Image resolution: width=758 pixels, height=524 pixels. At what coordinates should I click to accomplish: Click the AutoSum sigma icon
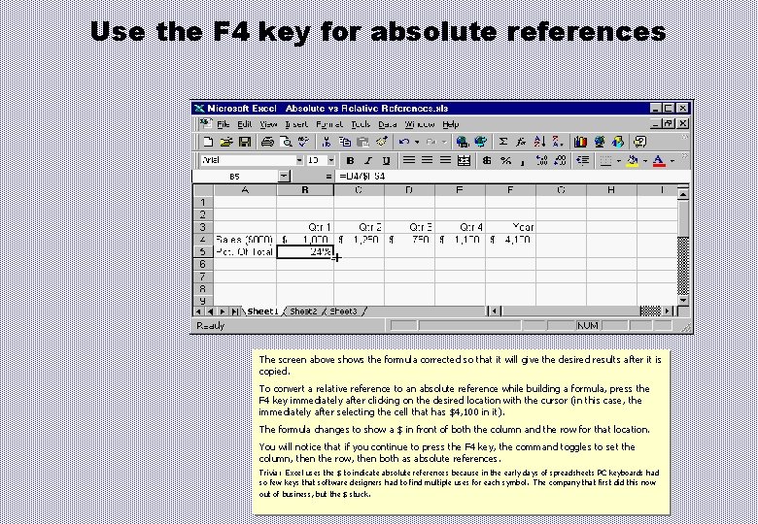(502, 142)
